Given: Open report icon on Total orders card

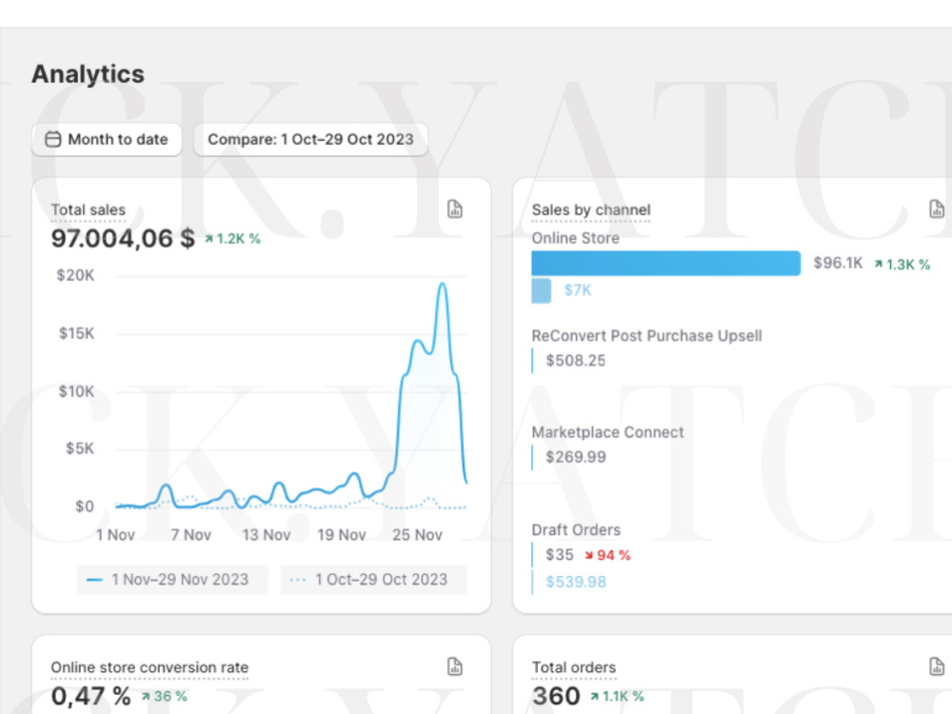Looking at the screenshot, I should (x=937, y=666).
